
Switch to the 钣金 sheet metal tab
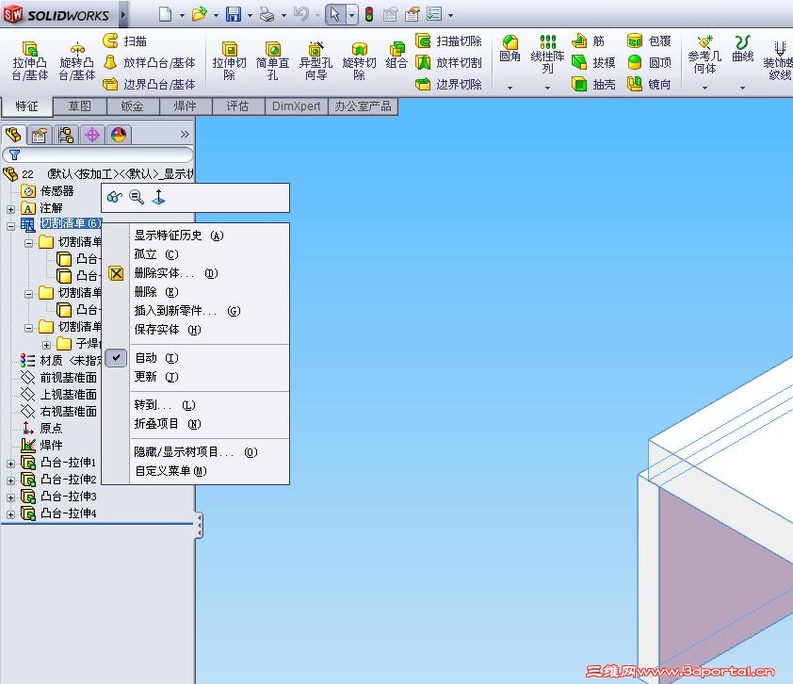click(x=133, y=106)
